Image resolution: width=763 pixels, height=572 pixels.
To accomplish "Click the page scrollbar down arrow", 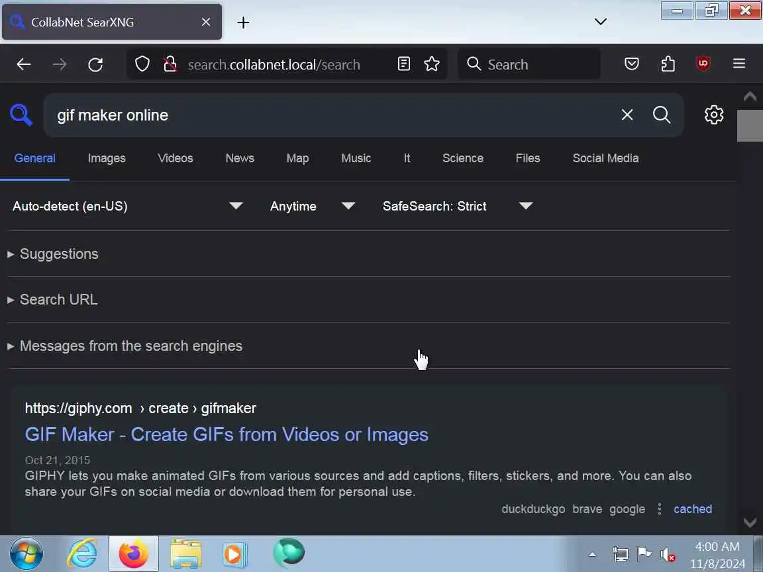I will tap(750, 523).
